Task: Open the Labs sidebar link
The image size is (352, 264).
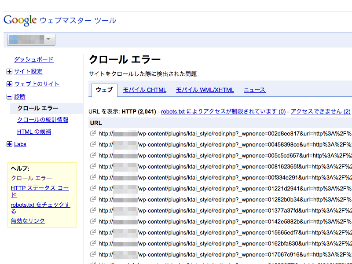Action: pos(20,144)
